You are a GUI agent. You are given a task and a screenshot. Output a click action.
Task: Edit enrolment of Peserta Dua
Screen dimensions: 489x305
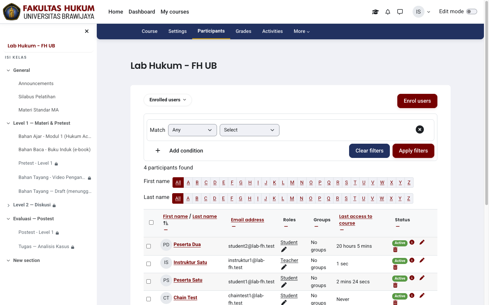(422, 242)
